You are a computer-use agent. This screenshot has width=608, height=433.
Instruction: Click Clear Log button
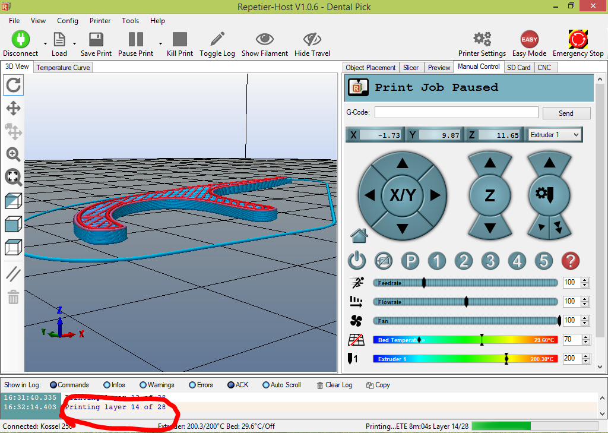[x=334, y=385]
